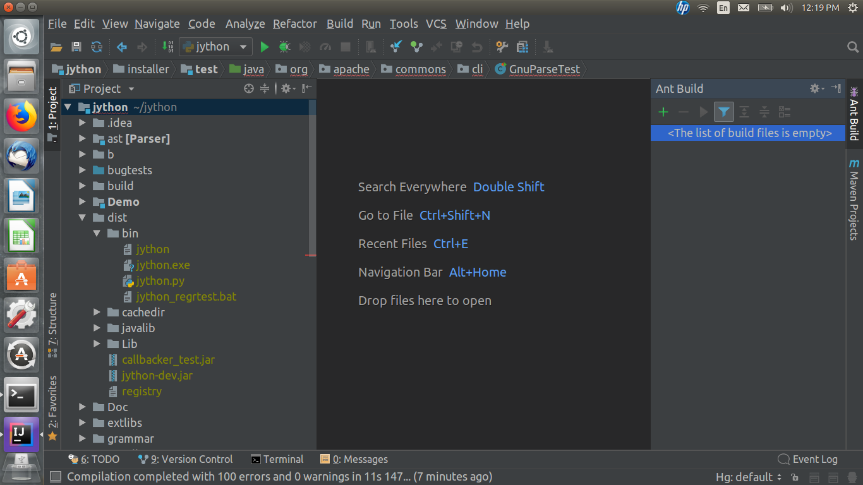Open Settings via the wrench toolbar icon

point(502,47)
